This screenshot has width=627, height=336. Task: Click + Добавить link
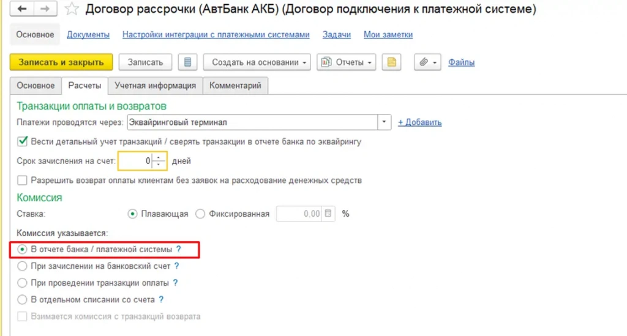pyautogui.click(x=419, y=122)
